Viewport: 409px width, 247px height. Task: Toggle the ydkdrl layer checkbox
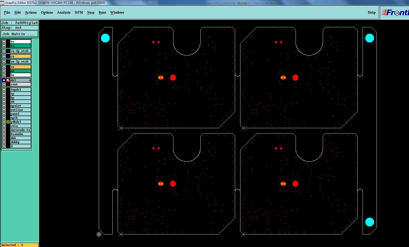click(4, 122)
